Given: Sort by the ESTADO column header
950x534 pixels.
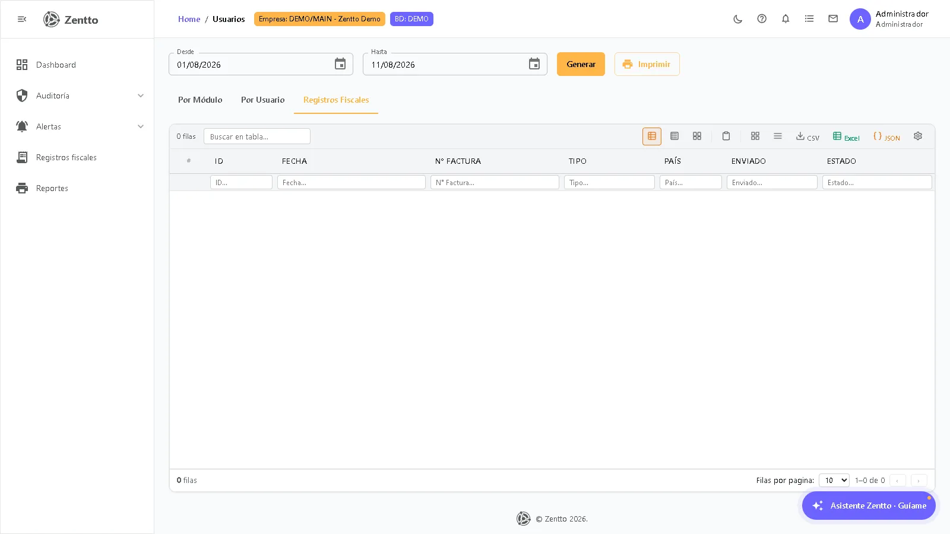Looking at the screenshot, I should pyautogui.click(x=841, y=161).
